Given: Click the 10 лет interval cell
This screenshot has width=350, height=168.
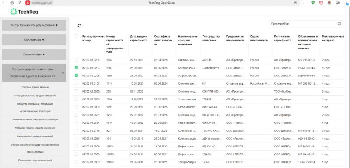Looking at the screenshot, I should (x=326, y=68).
